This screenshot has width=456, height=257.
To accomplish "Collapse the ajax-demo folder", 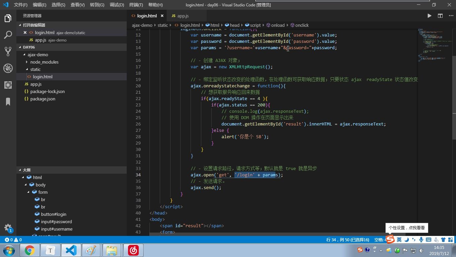I will point(24,55).
